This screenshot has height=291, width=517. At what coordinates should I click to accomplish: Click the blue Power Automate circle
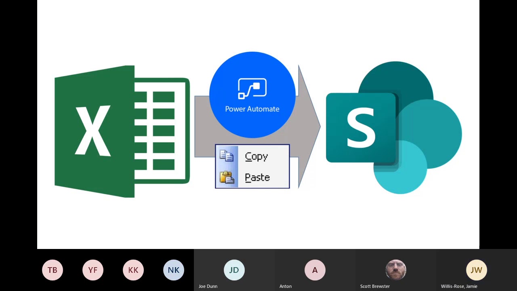(x=252, y=95)
